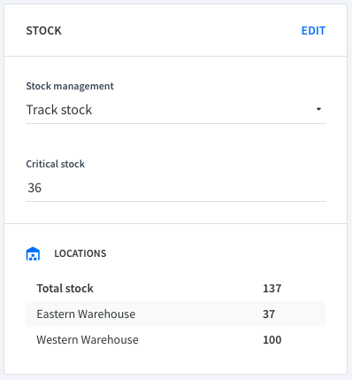352x380 pixels.
Task: Click the total stock value 137
Action: 272,289
